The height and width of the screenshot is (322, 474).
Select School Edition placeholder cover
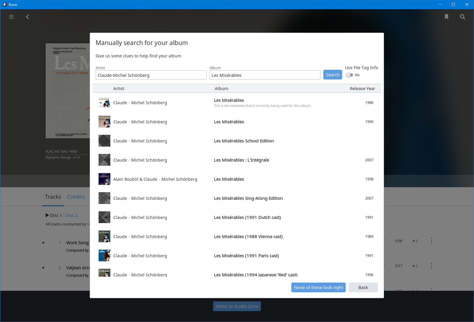pyautogui.click(x=104, y=141)
